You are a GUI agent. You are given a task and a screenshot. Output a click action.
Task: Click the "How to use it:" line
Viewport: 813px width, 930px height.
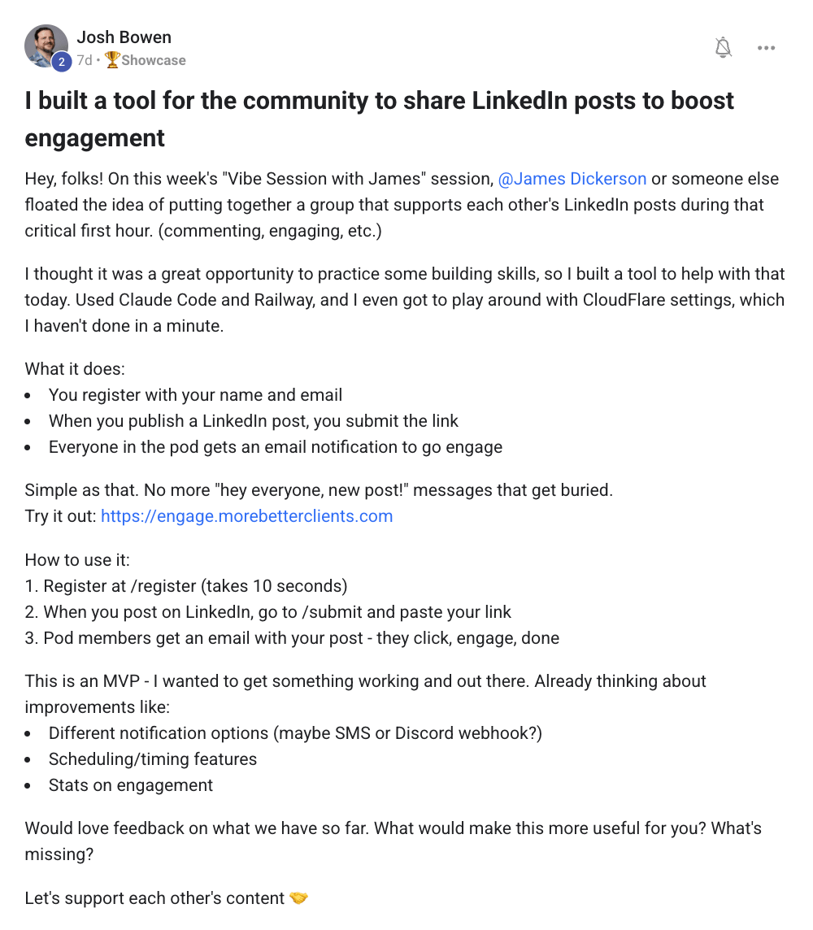click(77, 560)
